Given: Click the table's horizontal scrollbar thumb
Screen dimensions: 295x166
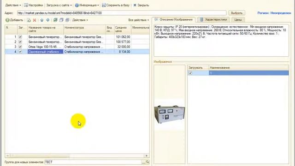Looking at the screenshot, I should [40, 156].
